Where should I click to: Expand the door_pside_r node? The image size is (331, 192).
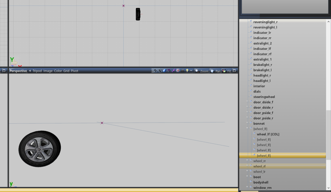pos(247,118)
